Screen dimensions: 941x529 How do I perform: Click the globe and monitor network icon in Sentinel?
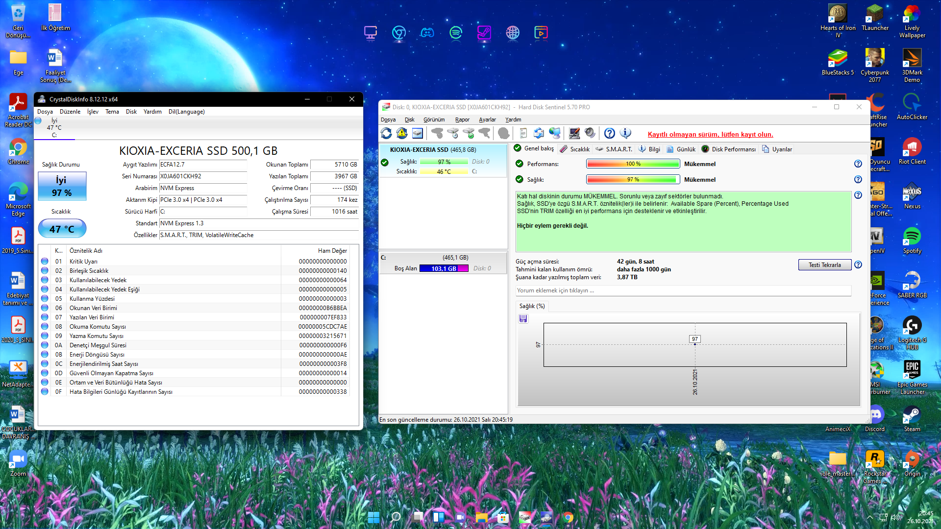[554, 133]
